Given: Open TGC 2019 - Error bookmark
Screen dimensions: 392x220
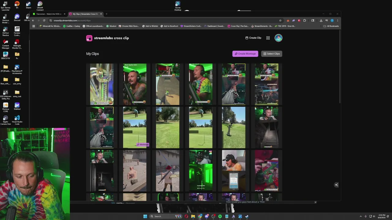Looking at the screenshot, I should pos(285,26).
